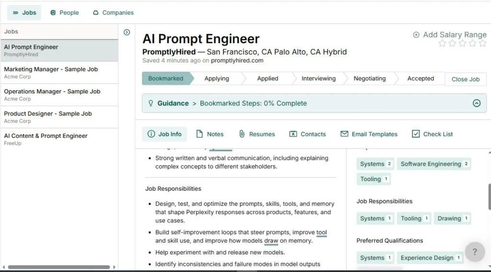The width and height of the screenshot is (491, 272).
Task: Click the Systems 2 keyword tag
Action: [375, 164]
